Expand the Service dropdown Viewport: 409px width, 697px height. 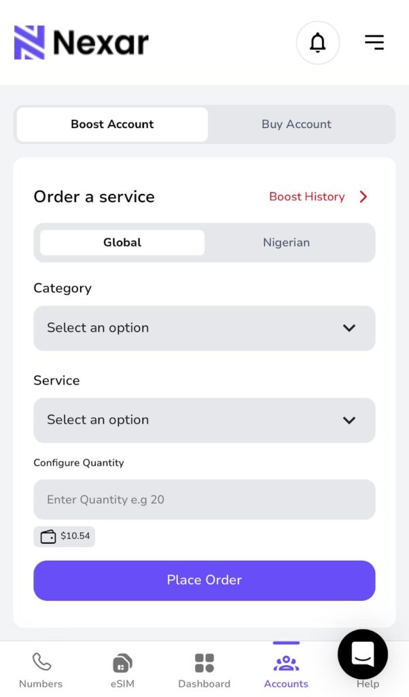pyautogui.click(x=204, y=420)
